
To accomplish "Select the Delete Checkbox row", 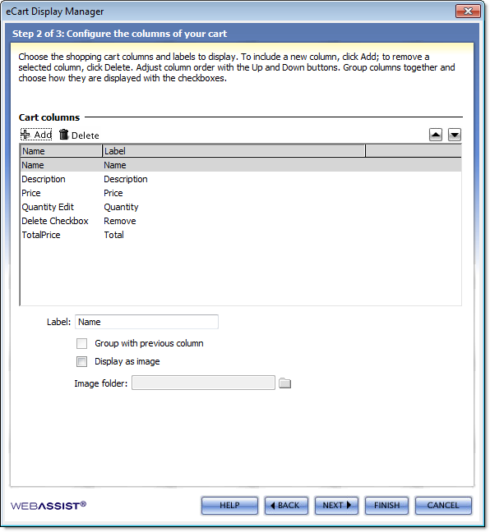I will coord(241,221).
